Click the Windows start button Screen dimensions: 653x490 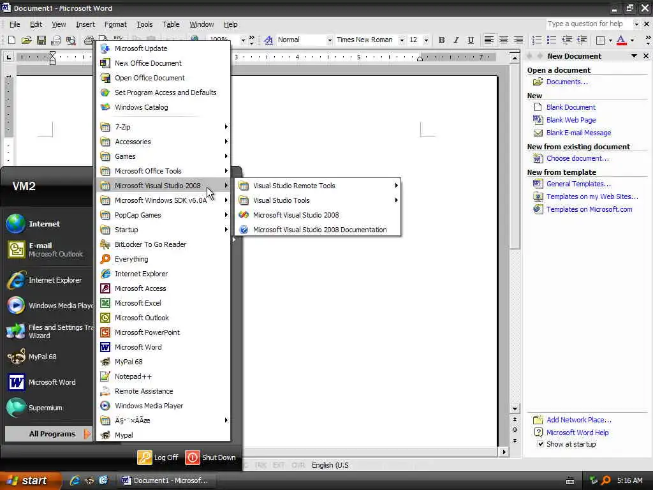[29, 480]
